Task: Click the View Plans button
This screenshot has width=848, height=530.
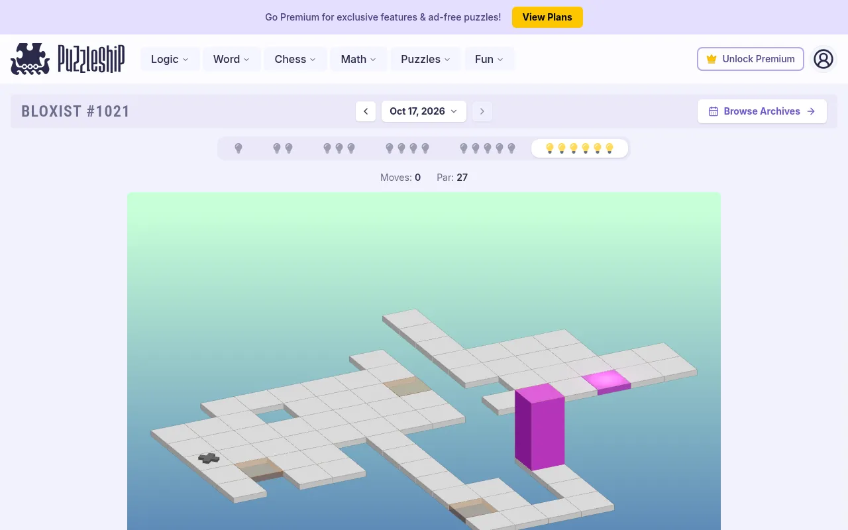Action: point(547,17)
